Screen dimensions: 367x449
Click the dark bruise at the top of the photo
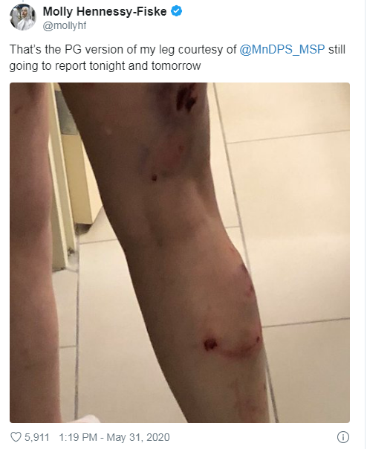(186, 98)
